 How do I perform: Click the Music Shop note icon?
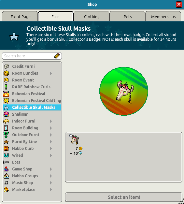[6, 183]
